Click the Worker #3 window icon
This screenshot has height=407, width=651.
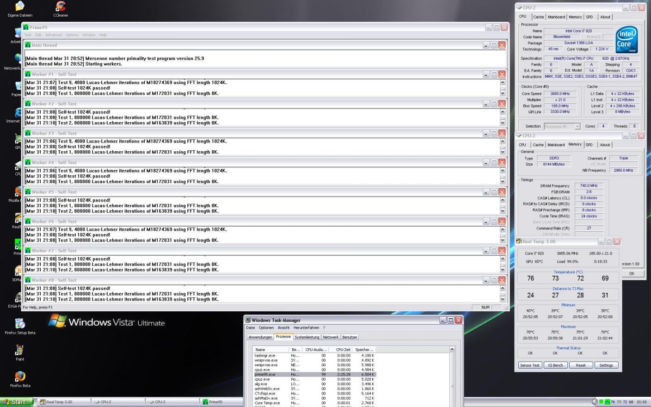pyautogui.click(x=28, y=133)
